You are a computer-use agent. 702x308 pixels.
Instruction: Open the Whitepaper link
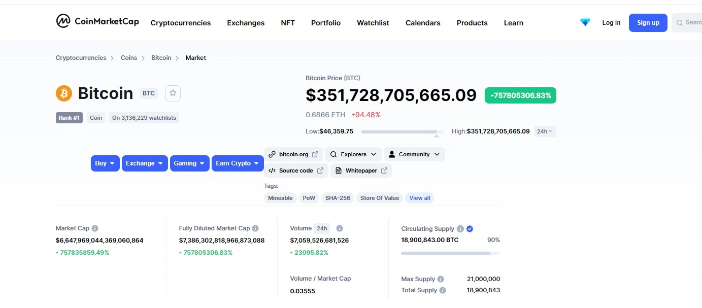[361, 170]
